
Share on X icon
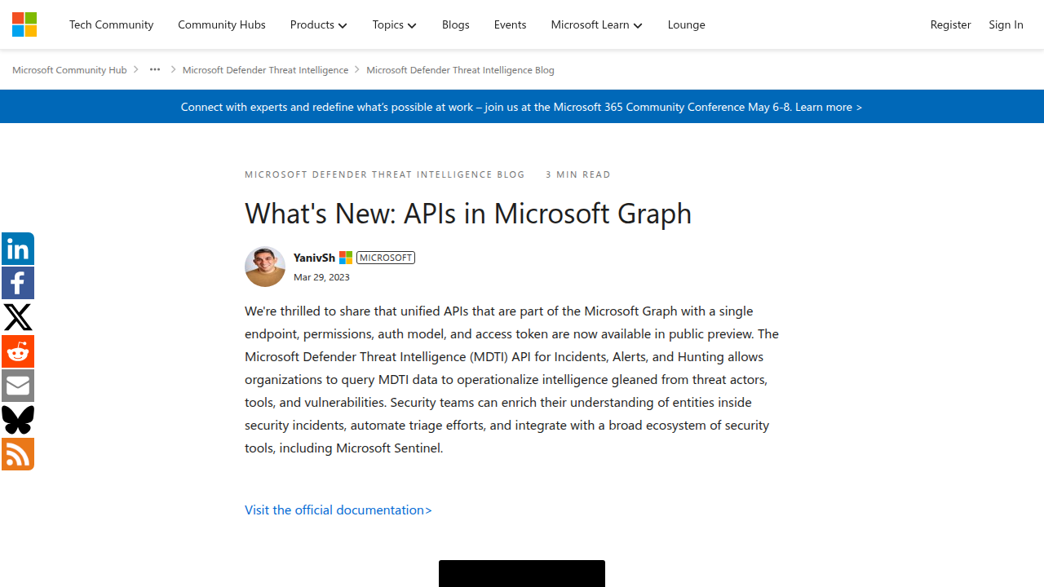[18, 317]
